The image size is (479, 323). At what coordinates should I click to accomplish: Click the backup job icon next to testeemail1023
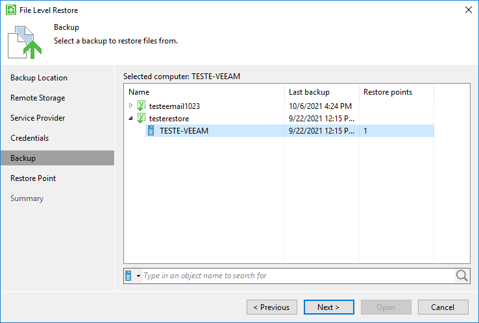[141, 106]
